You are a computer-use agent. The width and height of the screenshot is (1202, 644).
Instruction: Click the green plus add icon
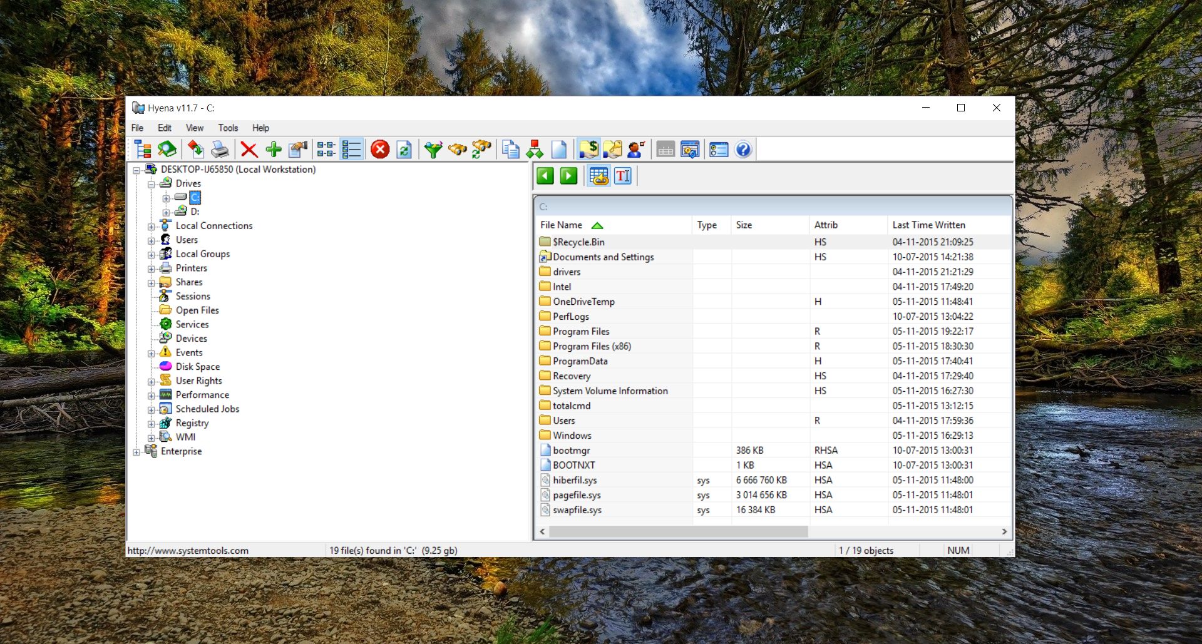pyautogui.click(x=274, y=150)
